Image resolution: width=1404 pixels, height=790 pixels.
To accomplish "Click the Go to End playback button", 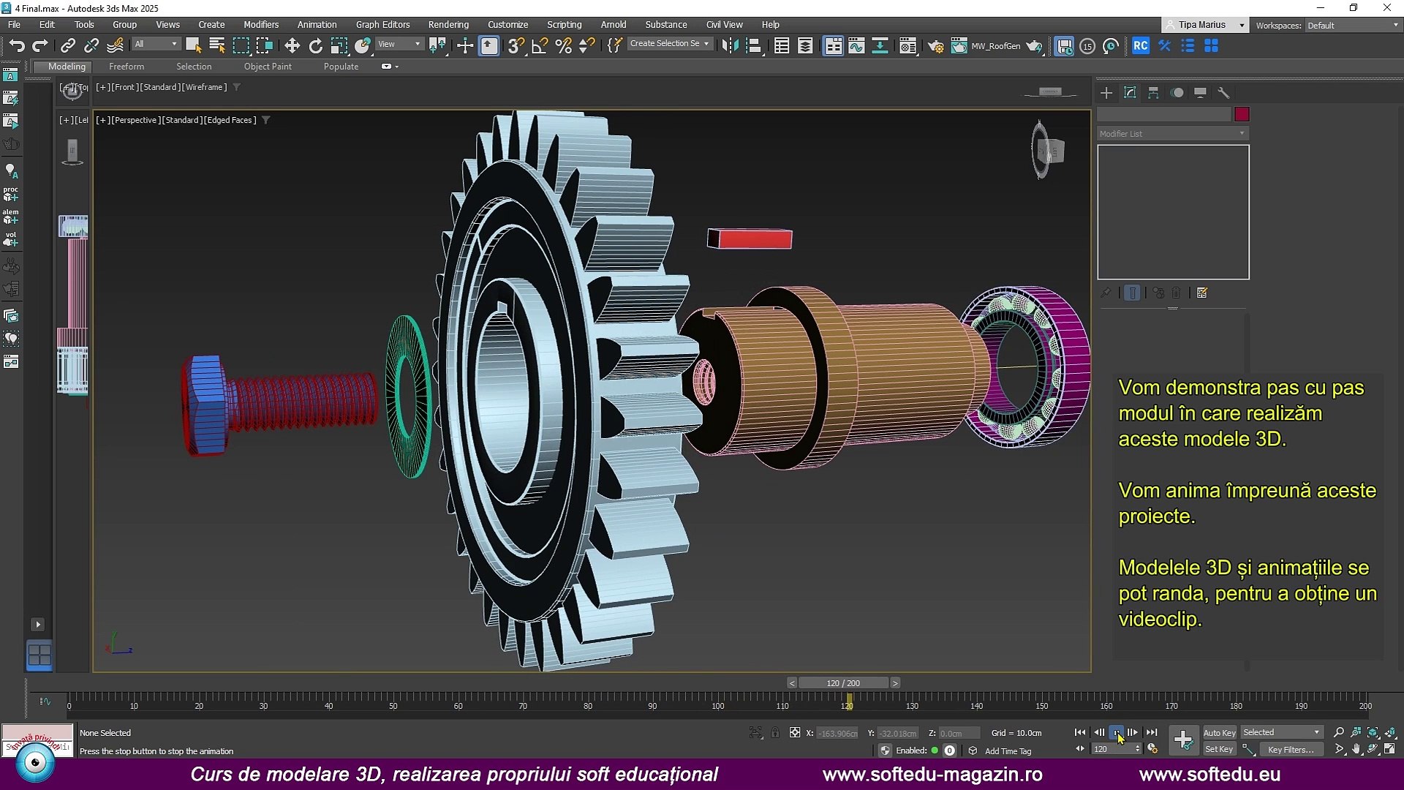I will (1152, 732).
